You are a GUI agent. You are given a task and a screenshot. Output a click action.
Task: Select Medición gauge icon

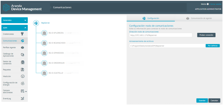pos(22,76)
